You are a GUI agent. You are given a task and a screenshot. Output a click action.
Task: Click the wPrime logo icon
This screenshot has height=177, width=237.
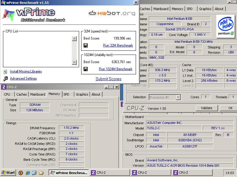point(9,15)
